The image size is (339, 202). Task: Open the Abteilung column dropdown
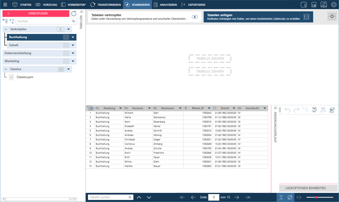tap(121, 108)
